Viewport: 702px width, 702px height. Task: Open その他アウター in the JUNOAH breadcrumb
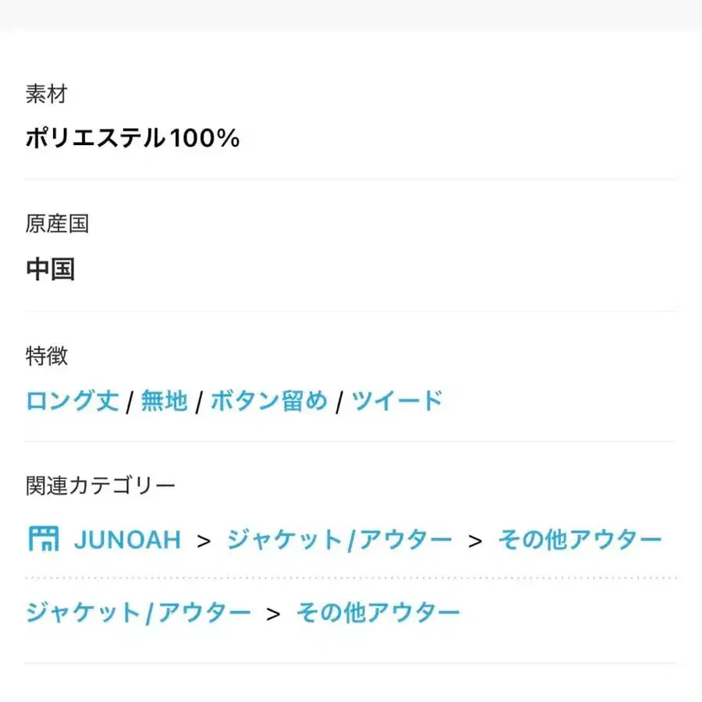click(x=580, y=540)
